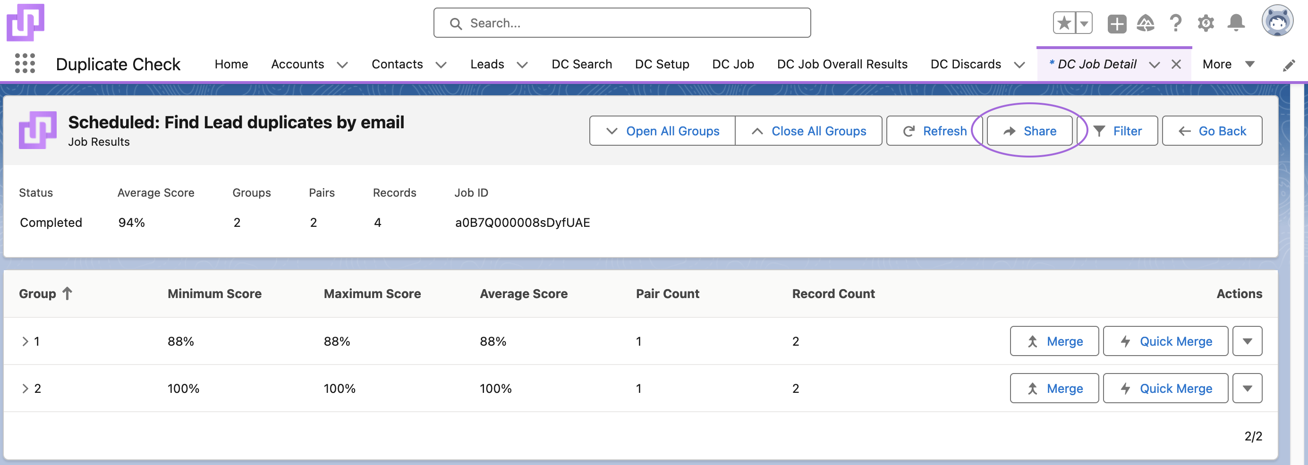Open the Setup gear icon
1308x465 pixels.
coord(1206,23)
